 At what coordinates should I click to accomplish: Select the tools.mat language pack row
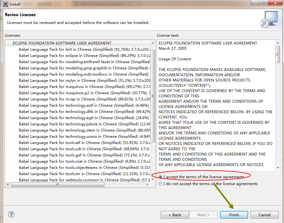[x=84, y=161]
